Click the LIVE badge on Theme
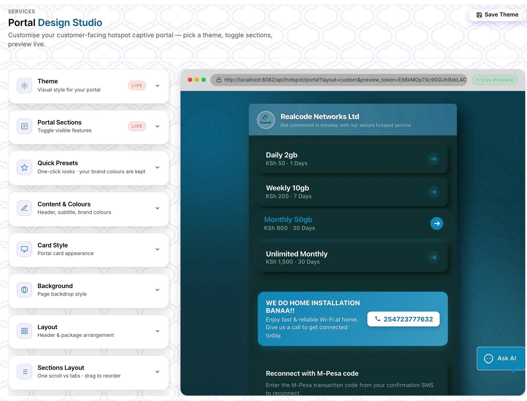Image resolution: width=527 pixels, height=401 pixels. [x=137, y=86]
